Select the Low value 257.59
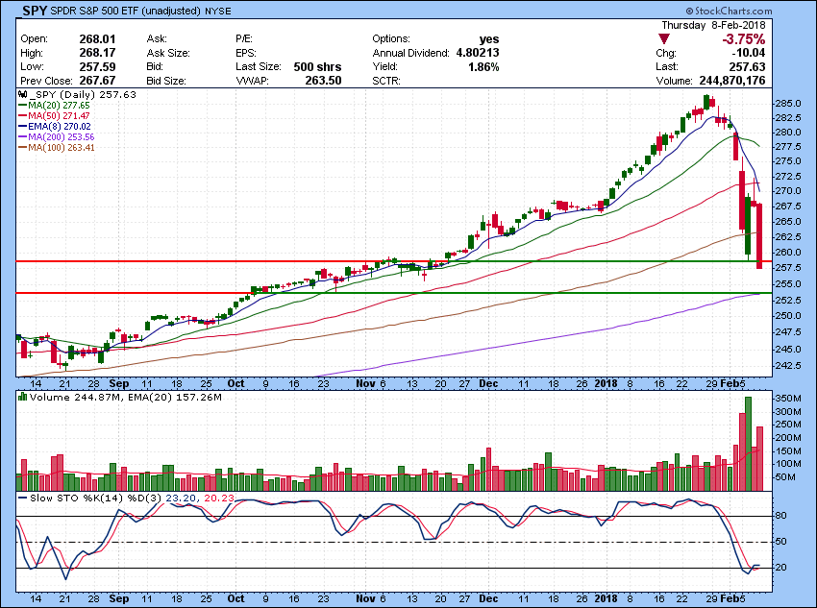817x608 pixels. (x=97, y=66)
